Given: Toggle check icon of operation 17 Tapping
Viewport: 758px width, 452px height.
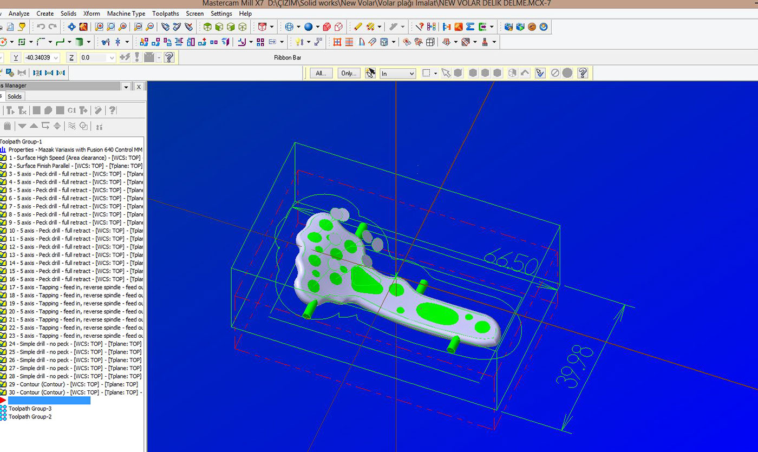Looking at the screenshot, I should [3, 287].
